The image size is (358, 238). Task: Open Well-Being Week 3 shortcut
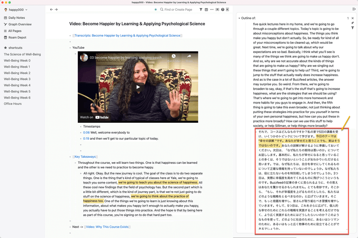(17, 79)
